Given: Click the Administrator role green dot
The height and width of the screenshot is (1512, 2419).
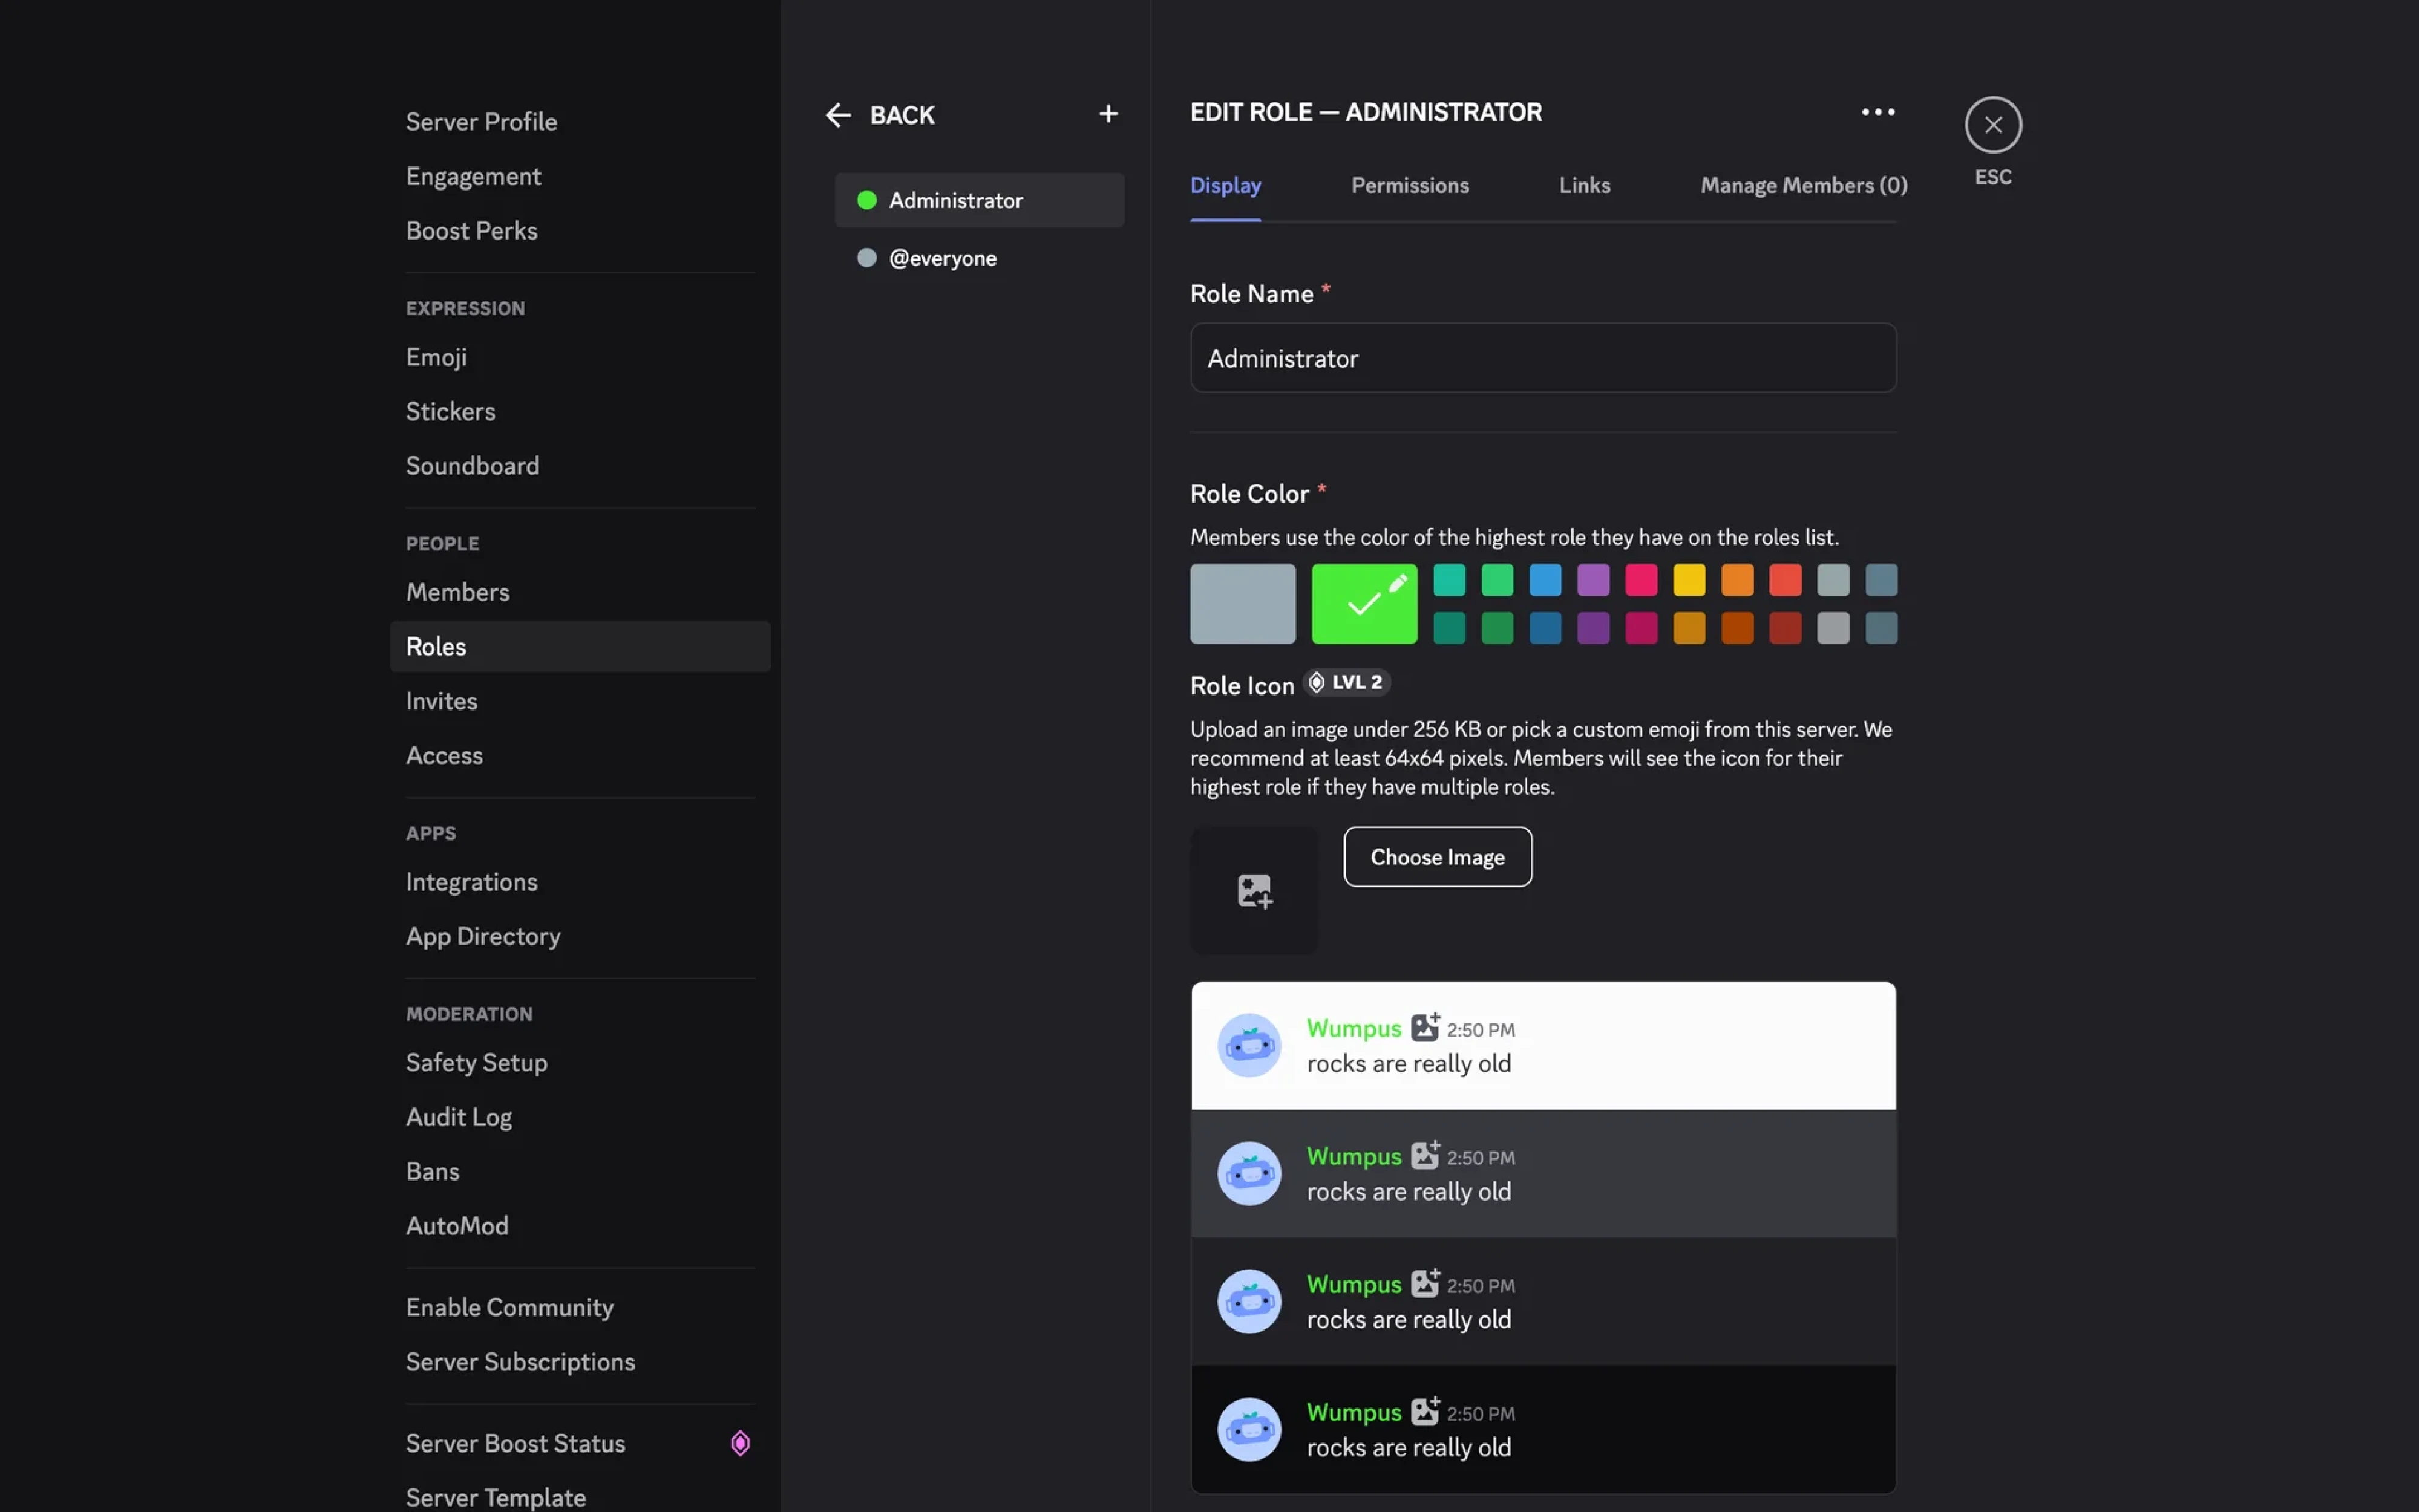Looking at the screenshot, I should [866, 200].
